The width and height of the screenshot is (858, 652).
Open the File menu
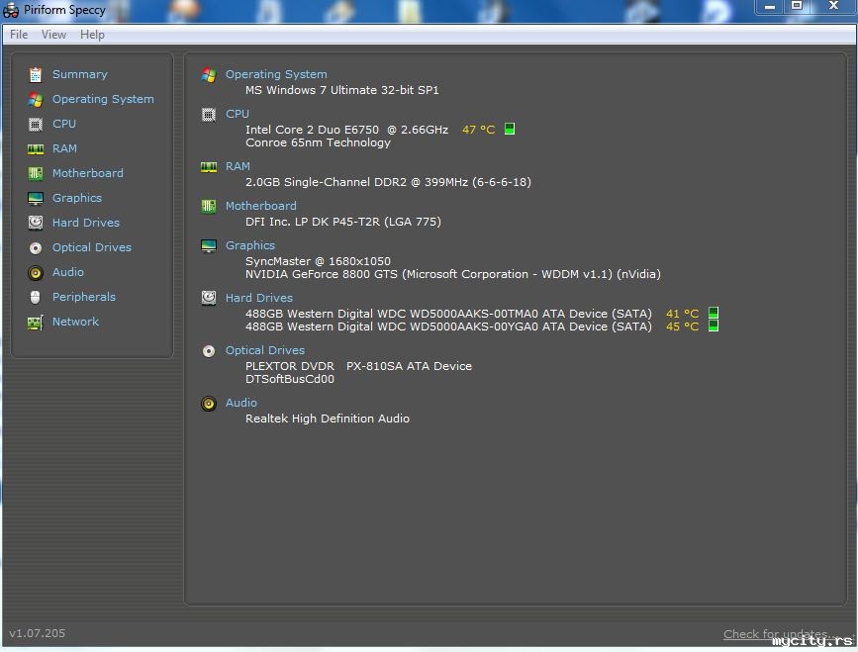click(x=19, y=35)
